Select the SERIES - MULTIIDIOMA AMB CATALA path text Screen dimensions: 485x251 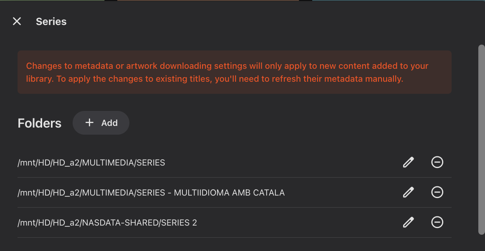coord(151,193)
